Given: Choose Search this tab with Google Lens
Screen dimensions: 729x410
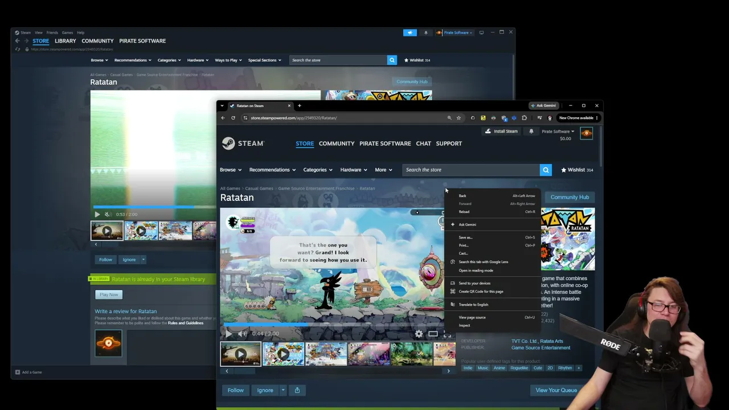Looking at the screenshot, I should (493, 262).
